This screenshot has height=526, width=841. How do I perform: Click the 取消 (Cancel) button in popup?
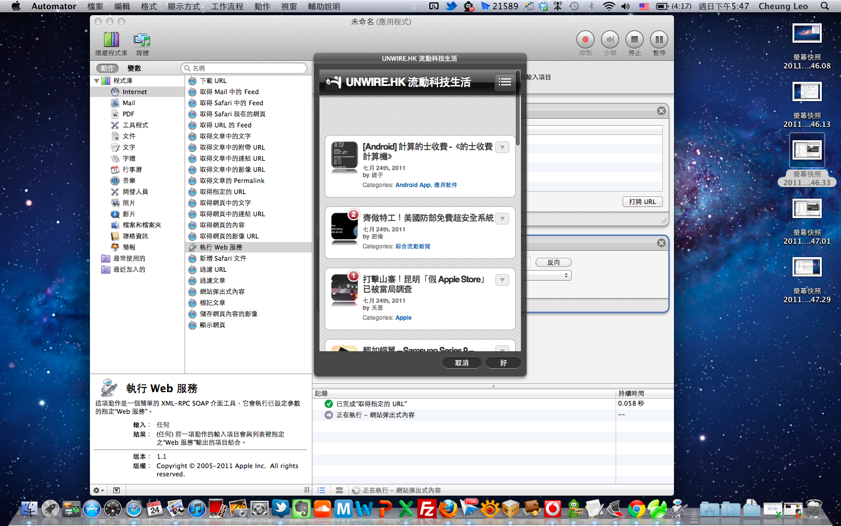(x=461, y=363)
